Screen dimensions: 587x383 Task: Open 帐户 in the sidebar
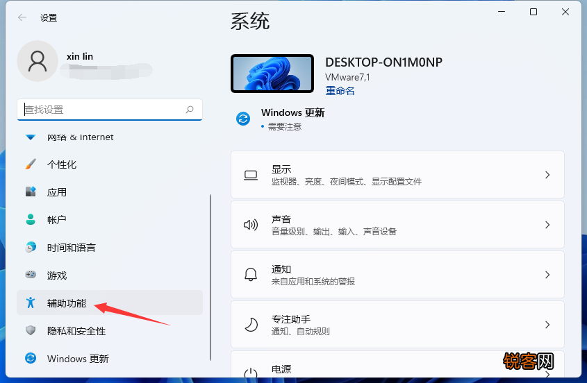(110, 219)
